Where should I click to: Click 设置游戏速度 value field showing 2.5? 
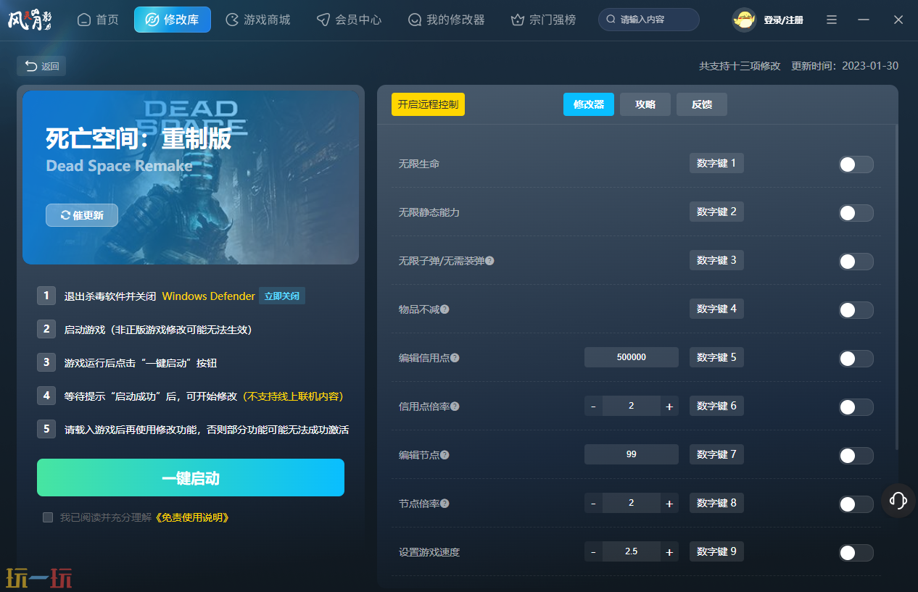click(x=632, y=552)
